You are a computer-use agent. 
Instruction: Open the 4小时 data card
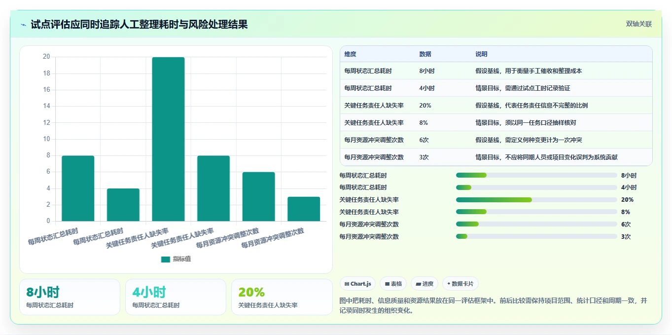pyautogui.click(x=176, y=297)
